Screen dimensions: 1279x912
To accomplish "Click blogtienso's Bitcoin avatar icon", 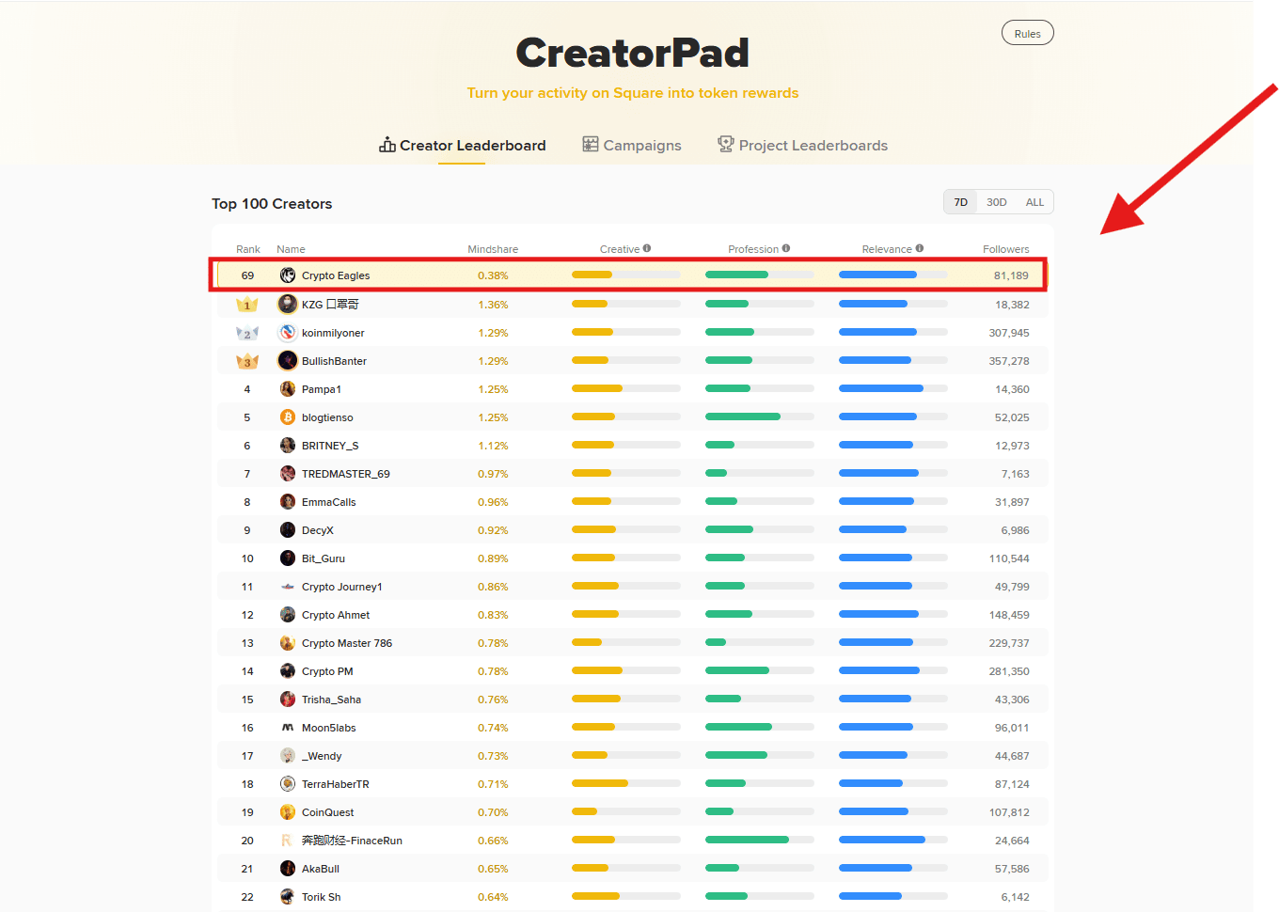I will click(x=288, y=417).
